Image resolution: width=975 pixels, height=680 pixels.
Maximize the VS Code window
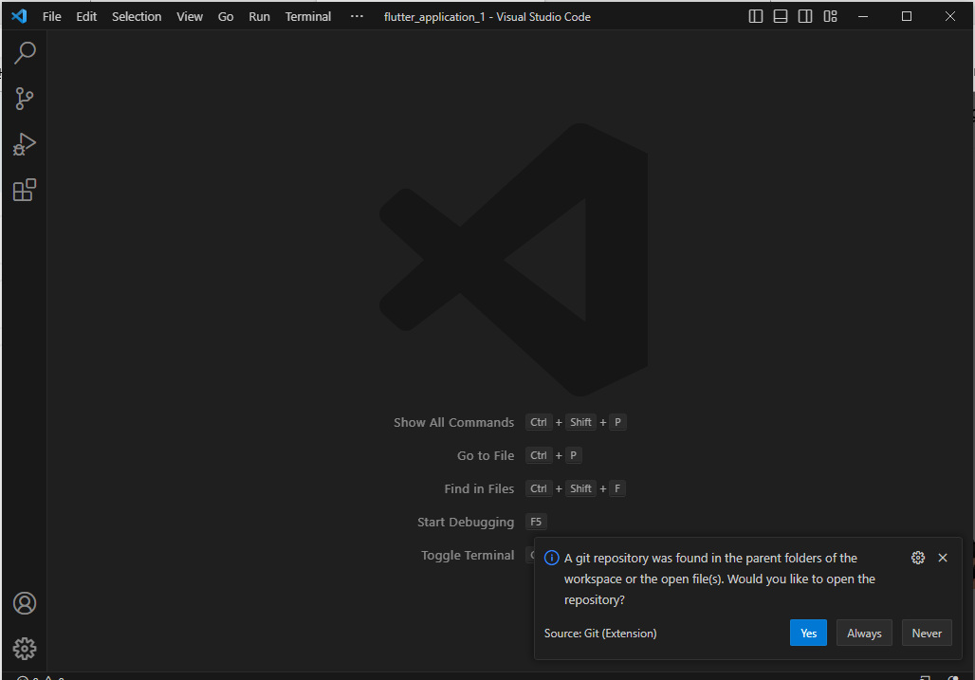pyautogui.click(x=907, y=16)
